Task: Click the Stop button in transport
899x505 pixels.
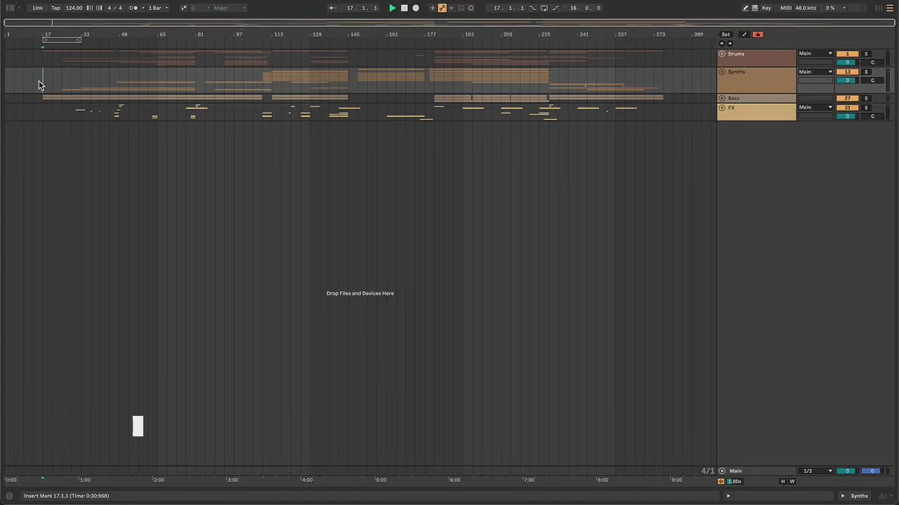Action: (x=404, y=8)
